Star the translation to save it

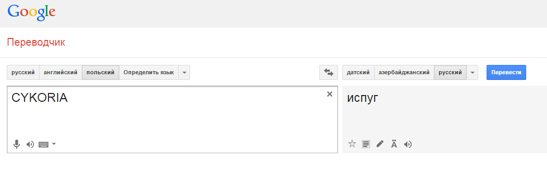point(352,144)
